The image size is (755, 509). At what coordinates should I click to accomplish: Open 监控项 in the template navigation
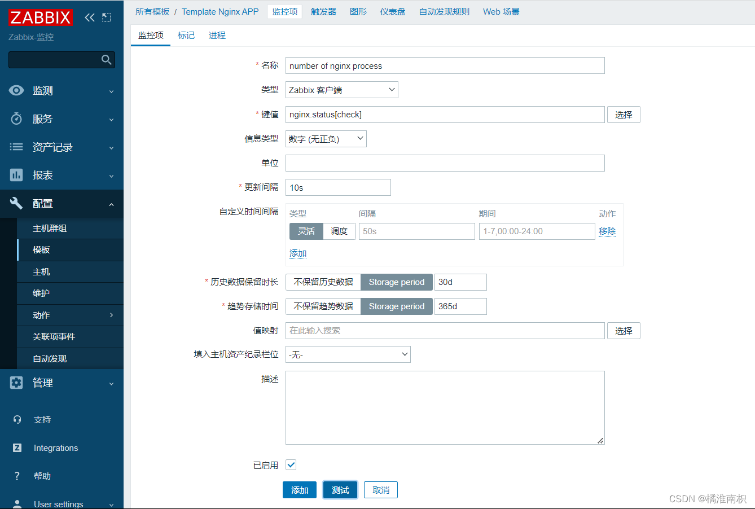(285, 11)
